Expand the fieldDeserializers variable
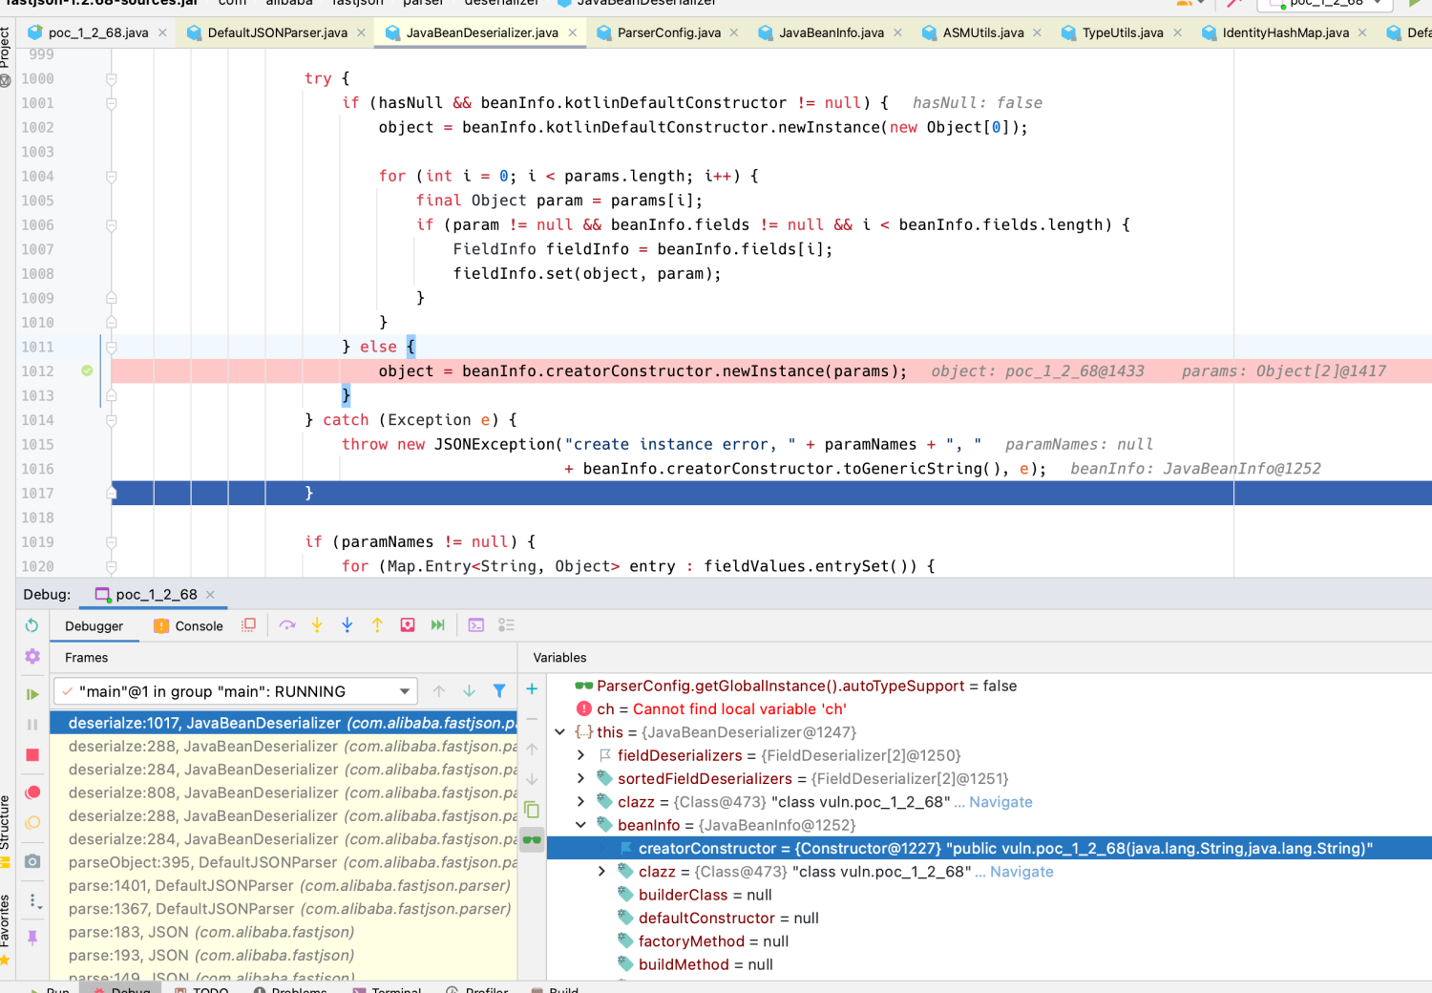 pyautogui.click(x=580, y=755)
